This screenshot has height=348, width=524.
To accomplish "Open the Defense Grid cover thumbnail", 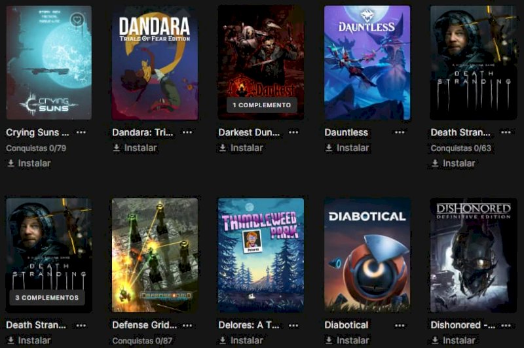I will tap(155, 255).
